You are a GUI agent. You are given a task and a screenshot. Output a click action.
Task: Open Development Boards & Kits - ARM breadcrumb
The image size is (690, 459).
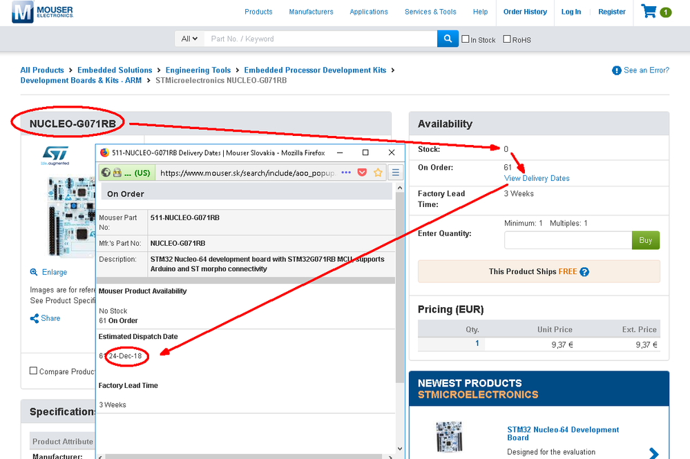[81, 81]
